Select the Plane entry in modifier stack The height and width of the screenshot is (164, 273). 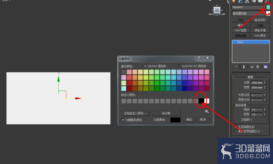tap(251, 42)
